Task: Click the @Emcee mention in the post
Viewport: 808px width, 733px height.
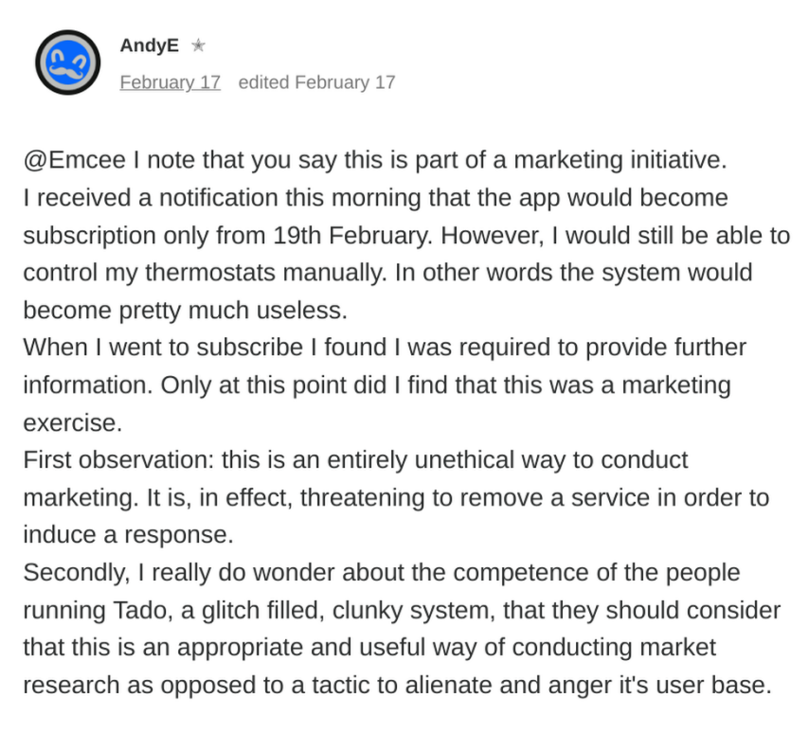Action: (75, 160)
